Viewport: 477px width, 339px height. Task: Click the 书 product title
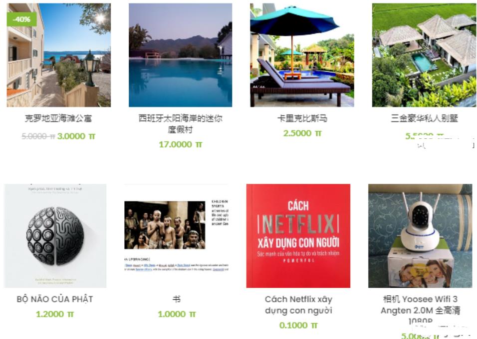(x=177, y=299)
